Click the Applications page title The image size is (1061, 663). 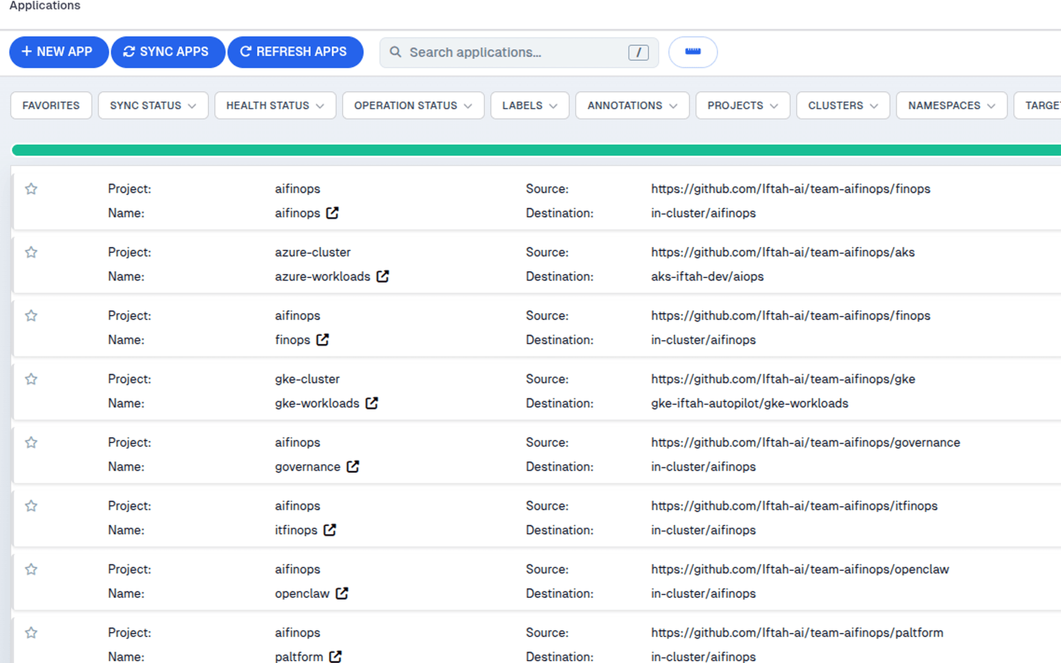pyautogui.click(x=45, y=6)
